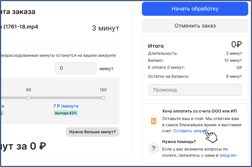The image size is (252, 167).
Task: Click the 90 label above the slider
Action: 28,90
